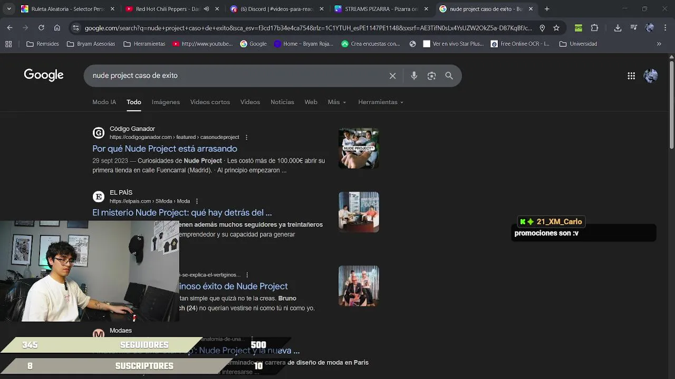Open the Google account avatar on page
675x379 pixels.
pyautogui.click(x=651, y=76)
